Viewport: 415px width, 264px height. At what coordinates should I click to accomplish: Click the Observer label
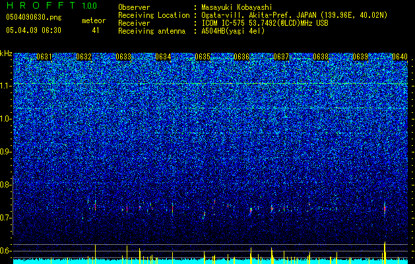pos(134,7)
